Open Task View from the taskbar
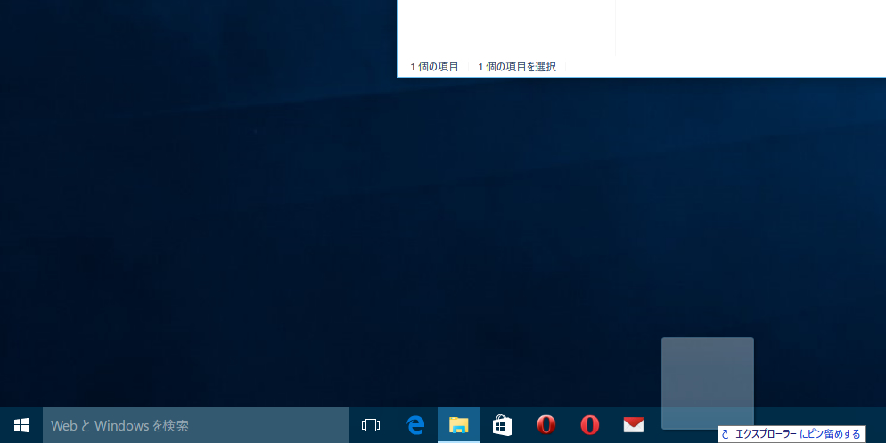Image resolution: width=886 pixels, height=443 pixels. [371, 425]
